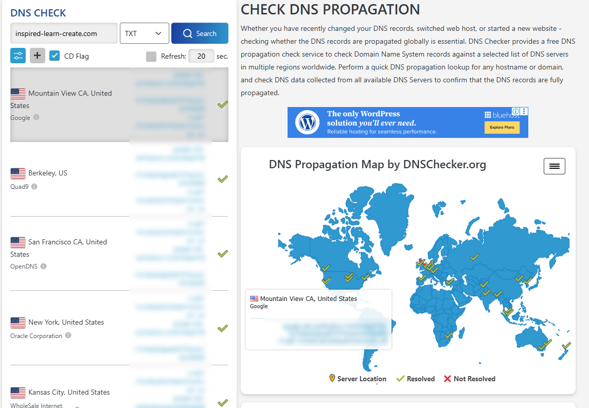Click the Russia checkmark on map
Image resolution: width=589 pixels, height=408 pixels.
pos(474,257)
